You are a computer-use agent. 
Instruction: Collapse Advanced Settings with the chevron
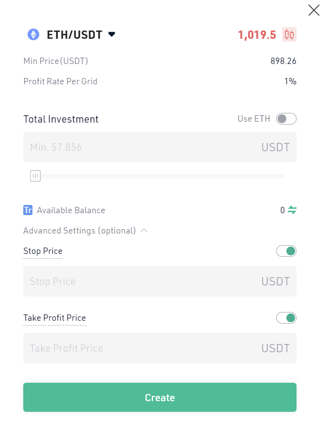144,231
